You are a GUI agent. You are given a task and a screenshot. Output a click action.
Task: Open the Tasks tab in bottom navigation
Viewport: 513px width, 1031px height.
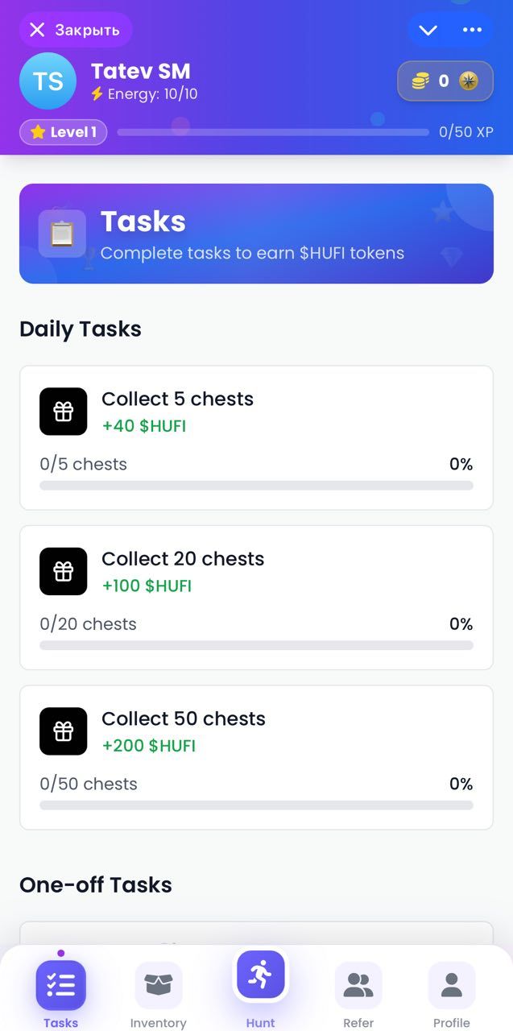click(60, 984)
